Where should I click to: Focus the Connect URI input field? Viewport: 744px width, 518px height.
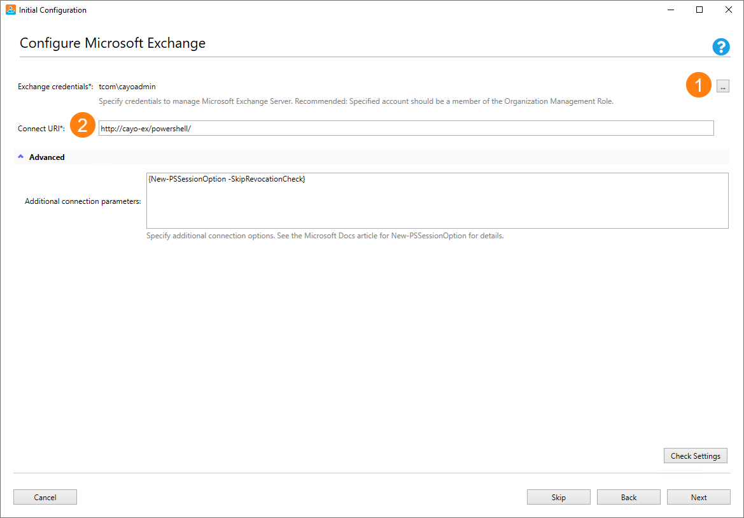tap(406, 128)
